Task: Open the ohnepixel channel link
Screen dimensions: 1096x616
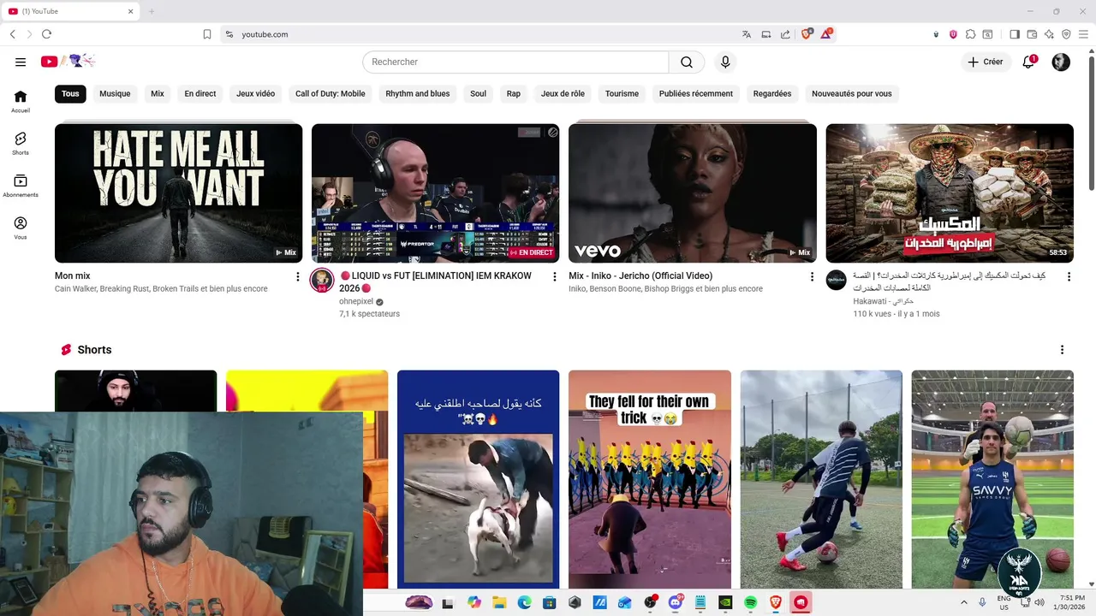Action: [356, 301]
